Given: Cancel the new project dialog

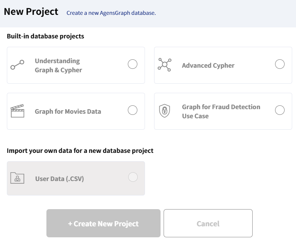Looking at the screenshot, I should click(x=208, y=223).
